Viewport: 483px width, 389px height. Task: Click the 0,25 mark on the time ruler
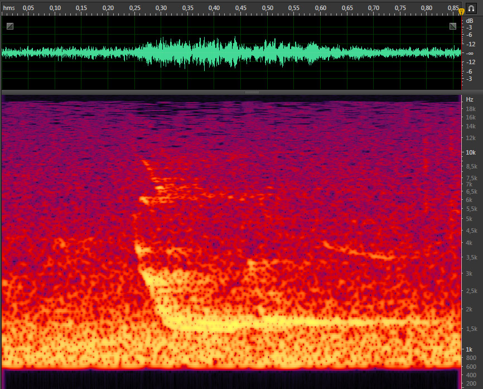tap(134, 8)
